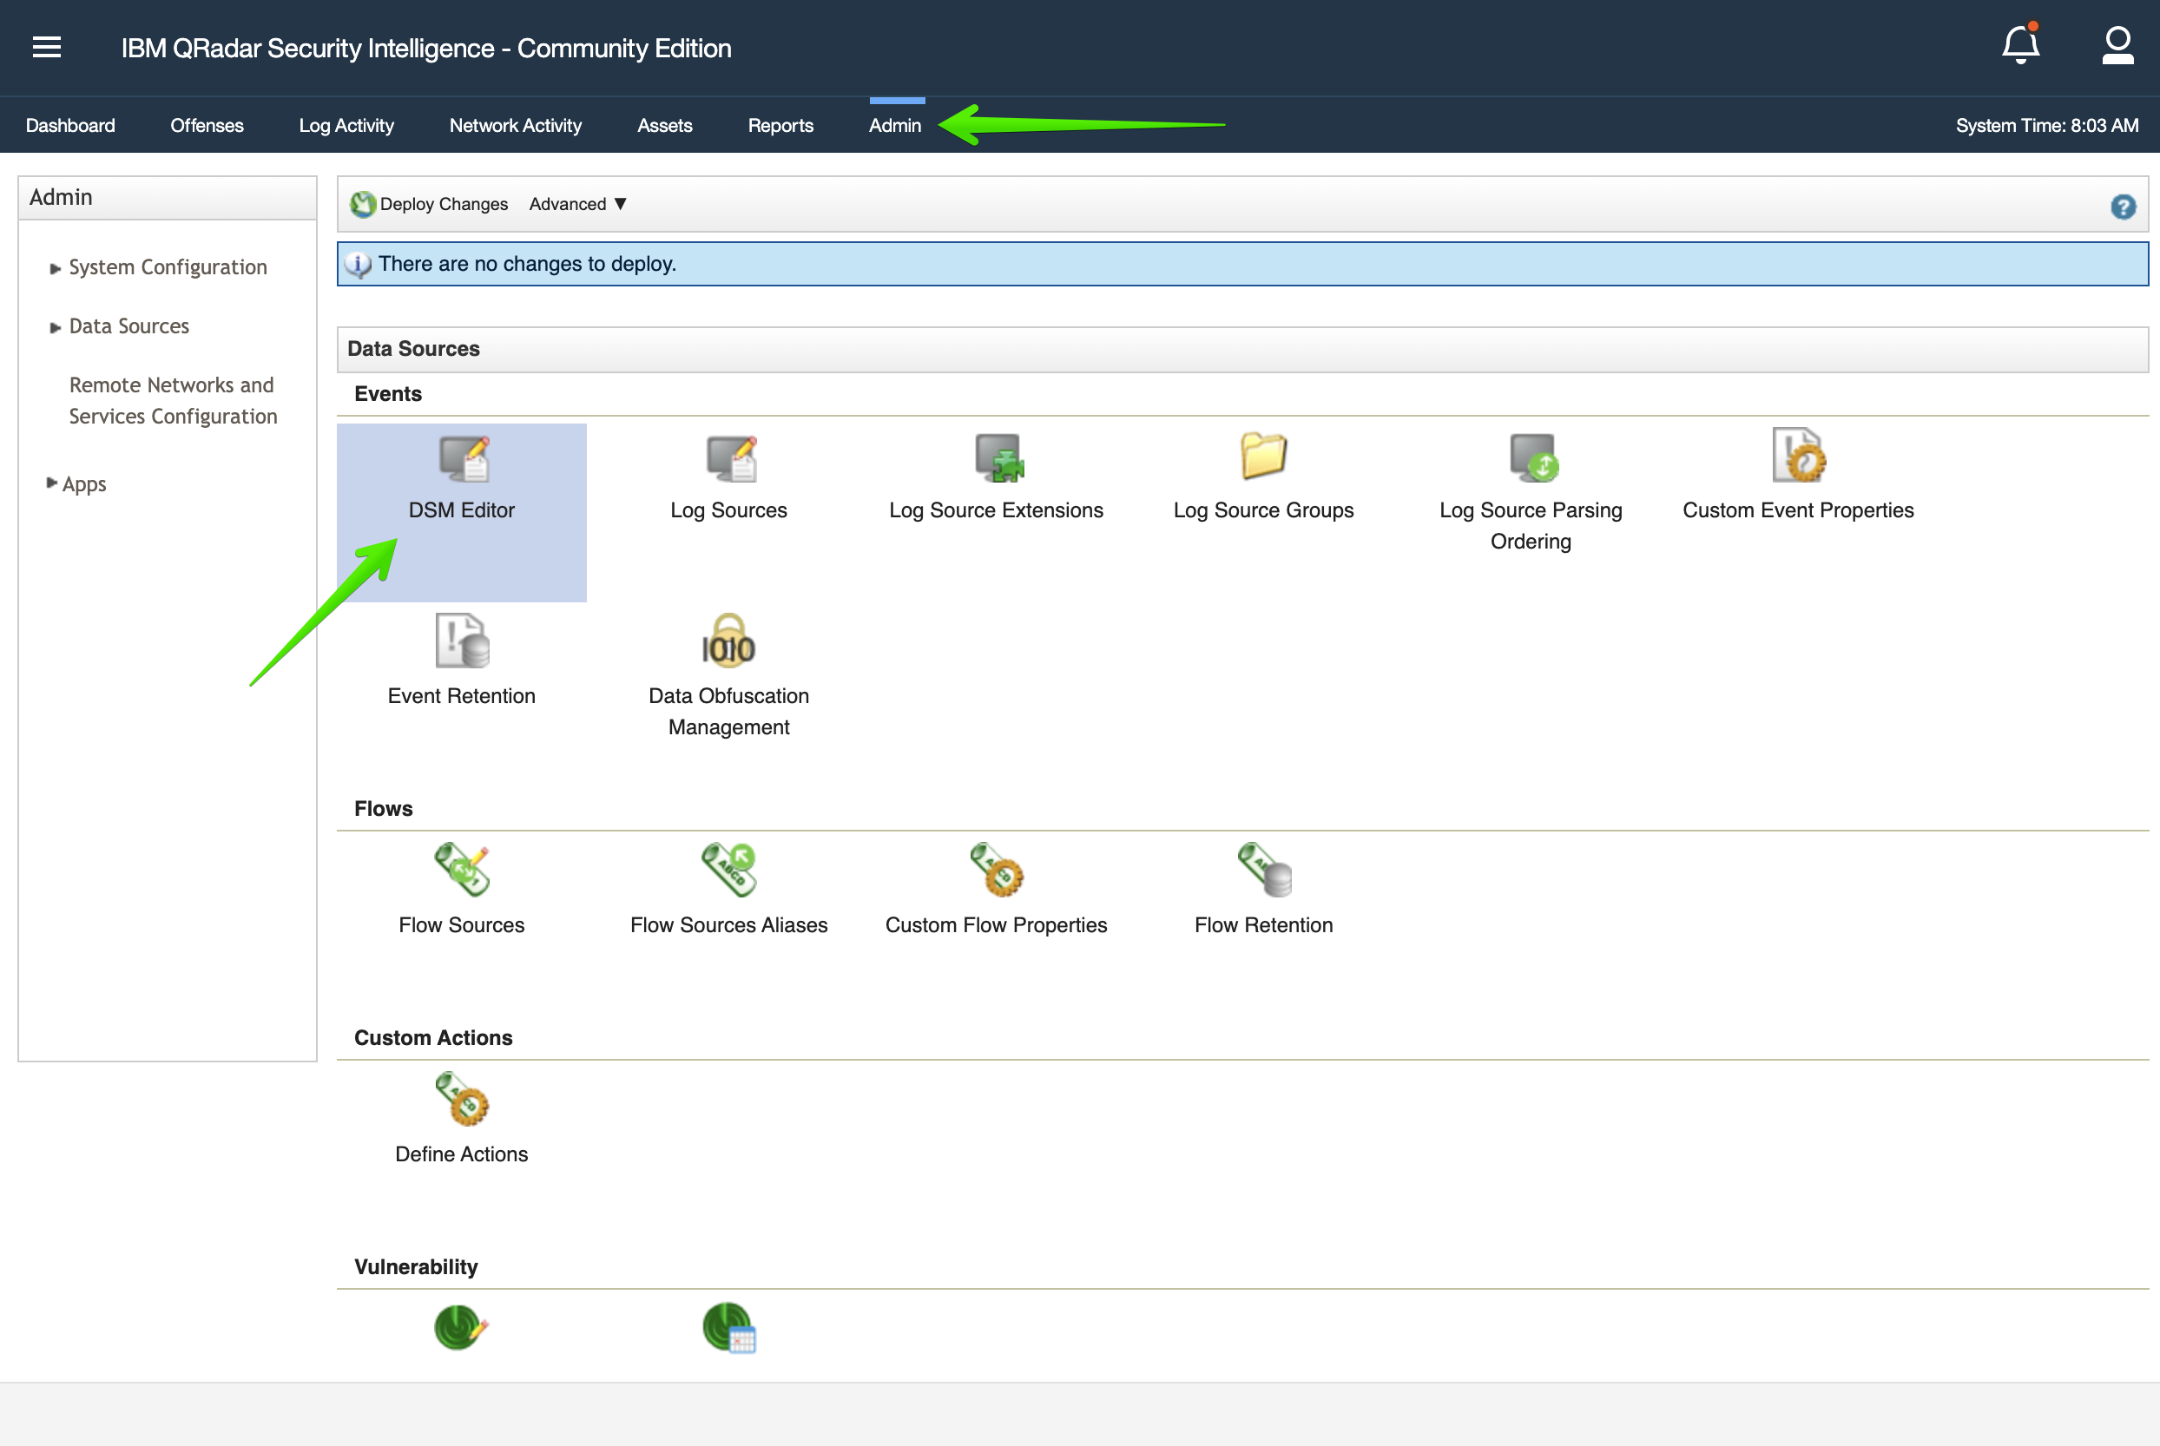Image resolution: width=2160 pixels, height=1446 pixels.
Task: Click the 'There are no changes to deploy' message
Action: pyautogui.click(x=527, y=264)
